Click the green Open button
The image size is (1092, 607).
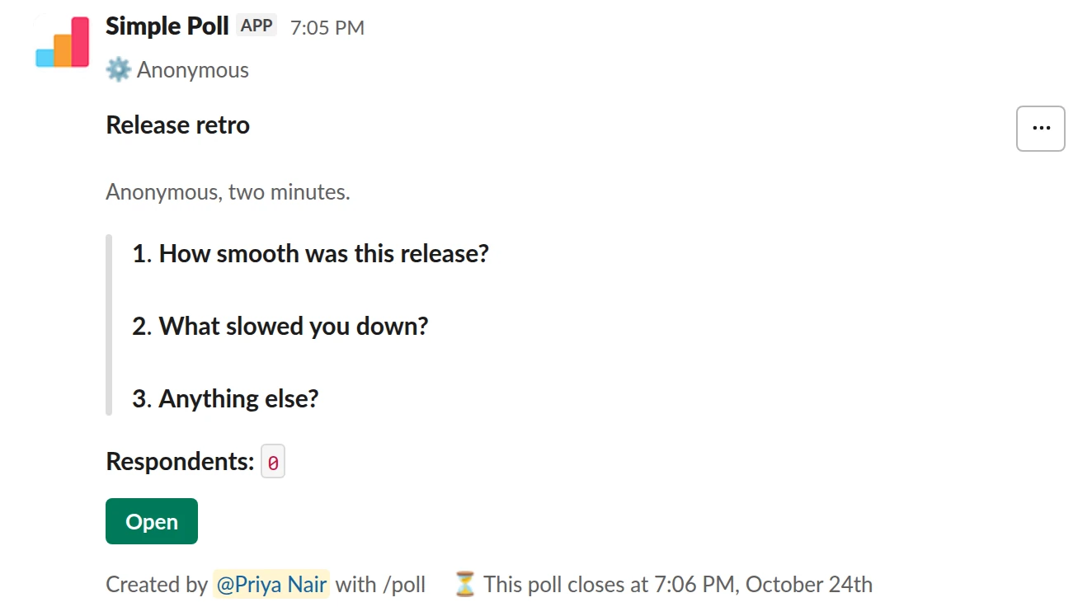tap(152, 521)
